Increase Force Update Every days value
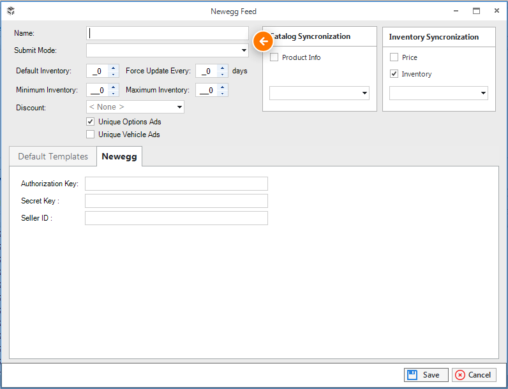The width and height of the screenshot is (508, 389). [222, 68]
